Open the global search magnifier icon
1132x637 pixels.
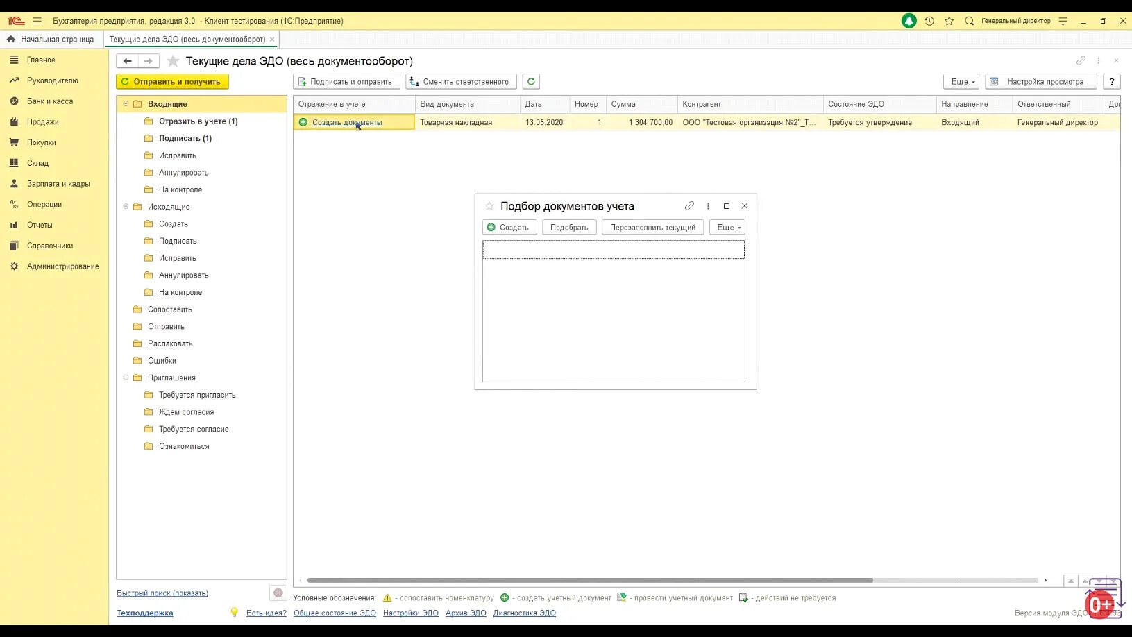click(x=970, y=21)
